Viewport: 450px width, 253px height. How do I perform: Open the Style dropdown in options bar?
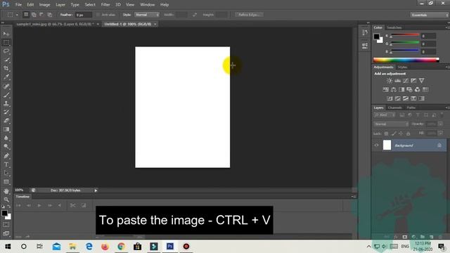coord(147,15)
